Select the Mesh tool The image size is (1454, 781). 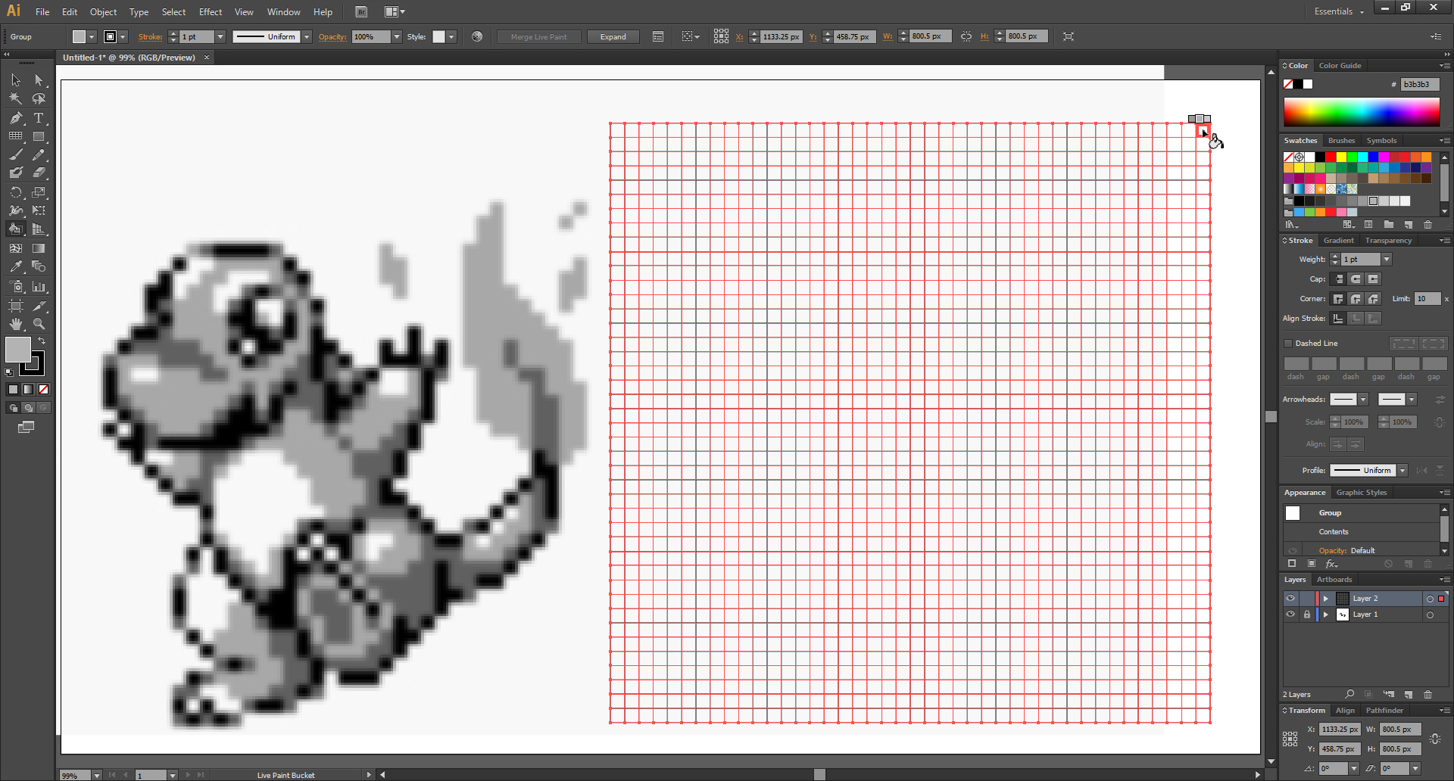click(x=16, y=248)
